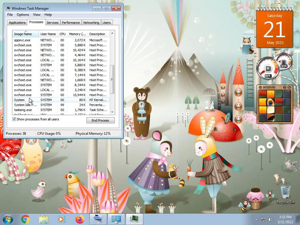The width and height of the screenshot is (300, 225).
Task: Click the process list scrollbar thumb
Action: click(x=112, y=79)
